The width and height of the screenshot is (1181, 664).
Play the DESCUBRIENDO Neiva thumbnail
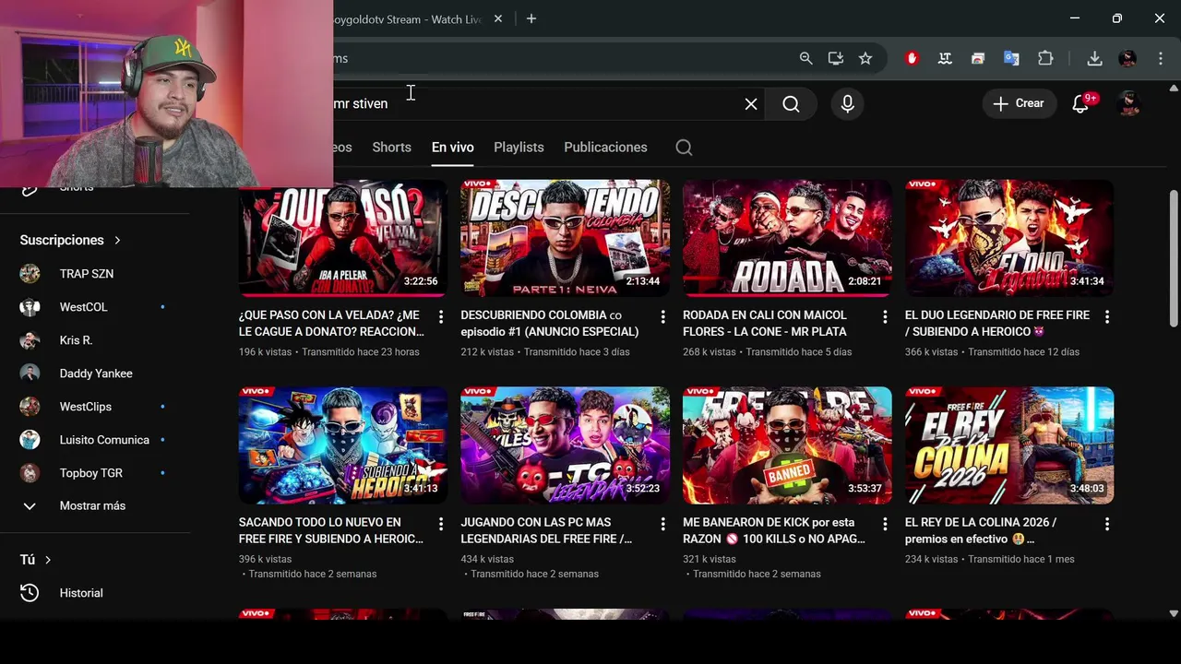pyautogui.click(x=566, y=238)
